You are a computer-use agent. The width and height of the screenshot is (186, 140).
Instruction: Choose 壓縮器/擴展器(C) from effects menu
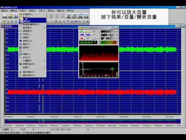(x=33, y=24)
